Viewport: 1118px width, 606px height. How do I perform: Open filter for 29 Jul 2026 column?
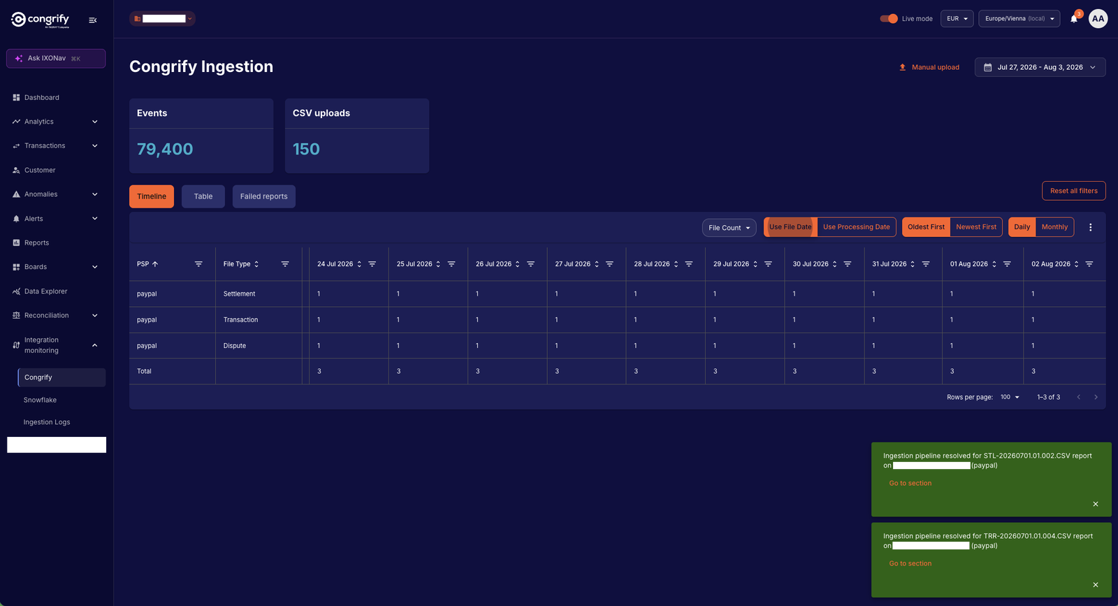769,264
